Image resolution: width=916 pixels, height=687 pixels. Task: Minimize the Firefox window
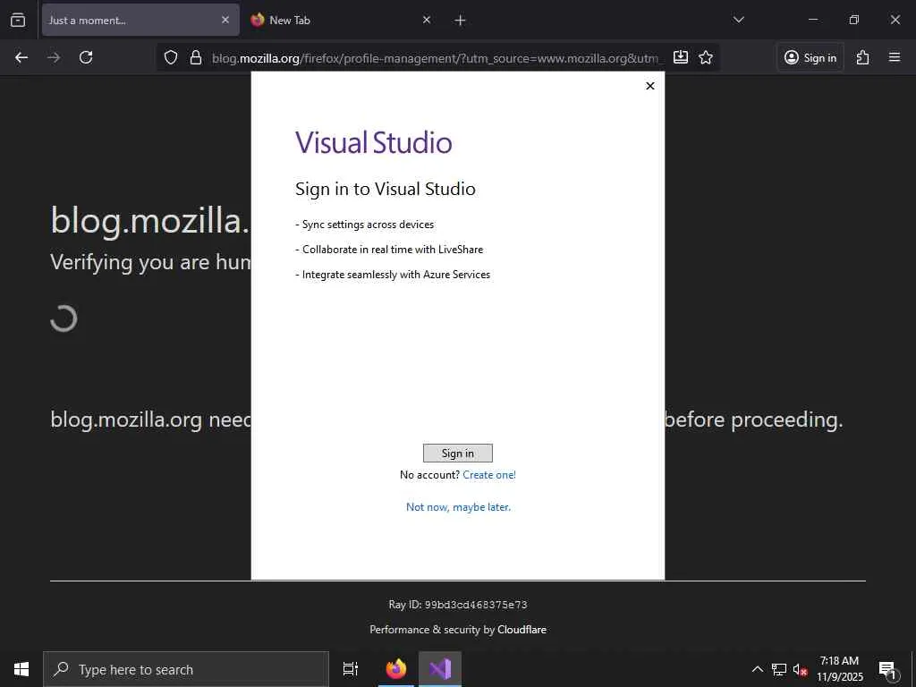point(812,20)
